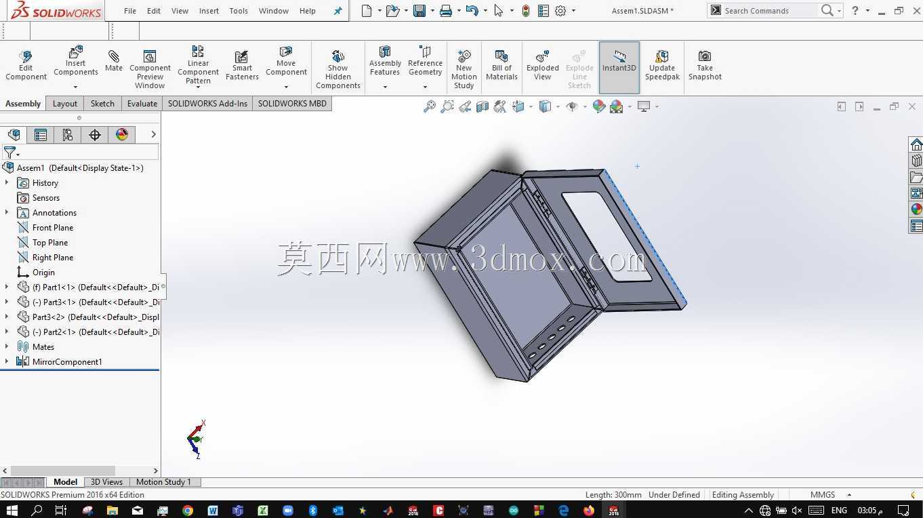Open Appearances task pane tab
Image resolution: width=923 pixels, height=518 pixels.
point(916,210)
